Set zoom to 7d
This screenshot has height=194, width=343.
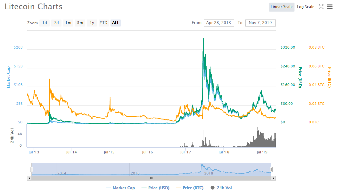coord(56,23)
